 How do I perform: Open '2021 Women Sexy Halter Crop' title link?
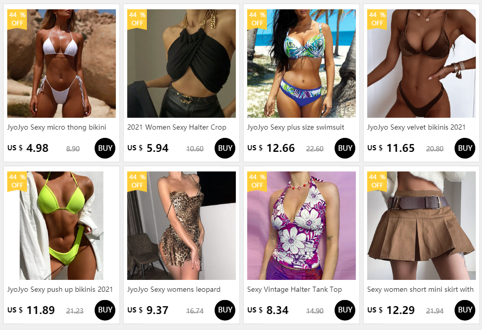pyautogui.click(x=177, y=128)
